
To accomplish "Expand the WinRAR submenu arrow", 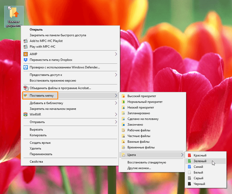I will click(116, 114).
